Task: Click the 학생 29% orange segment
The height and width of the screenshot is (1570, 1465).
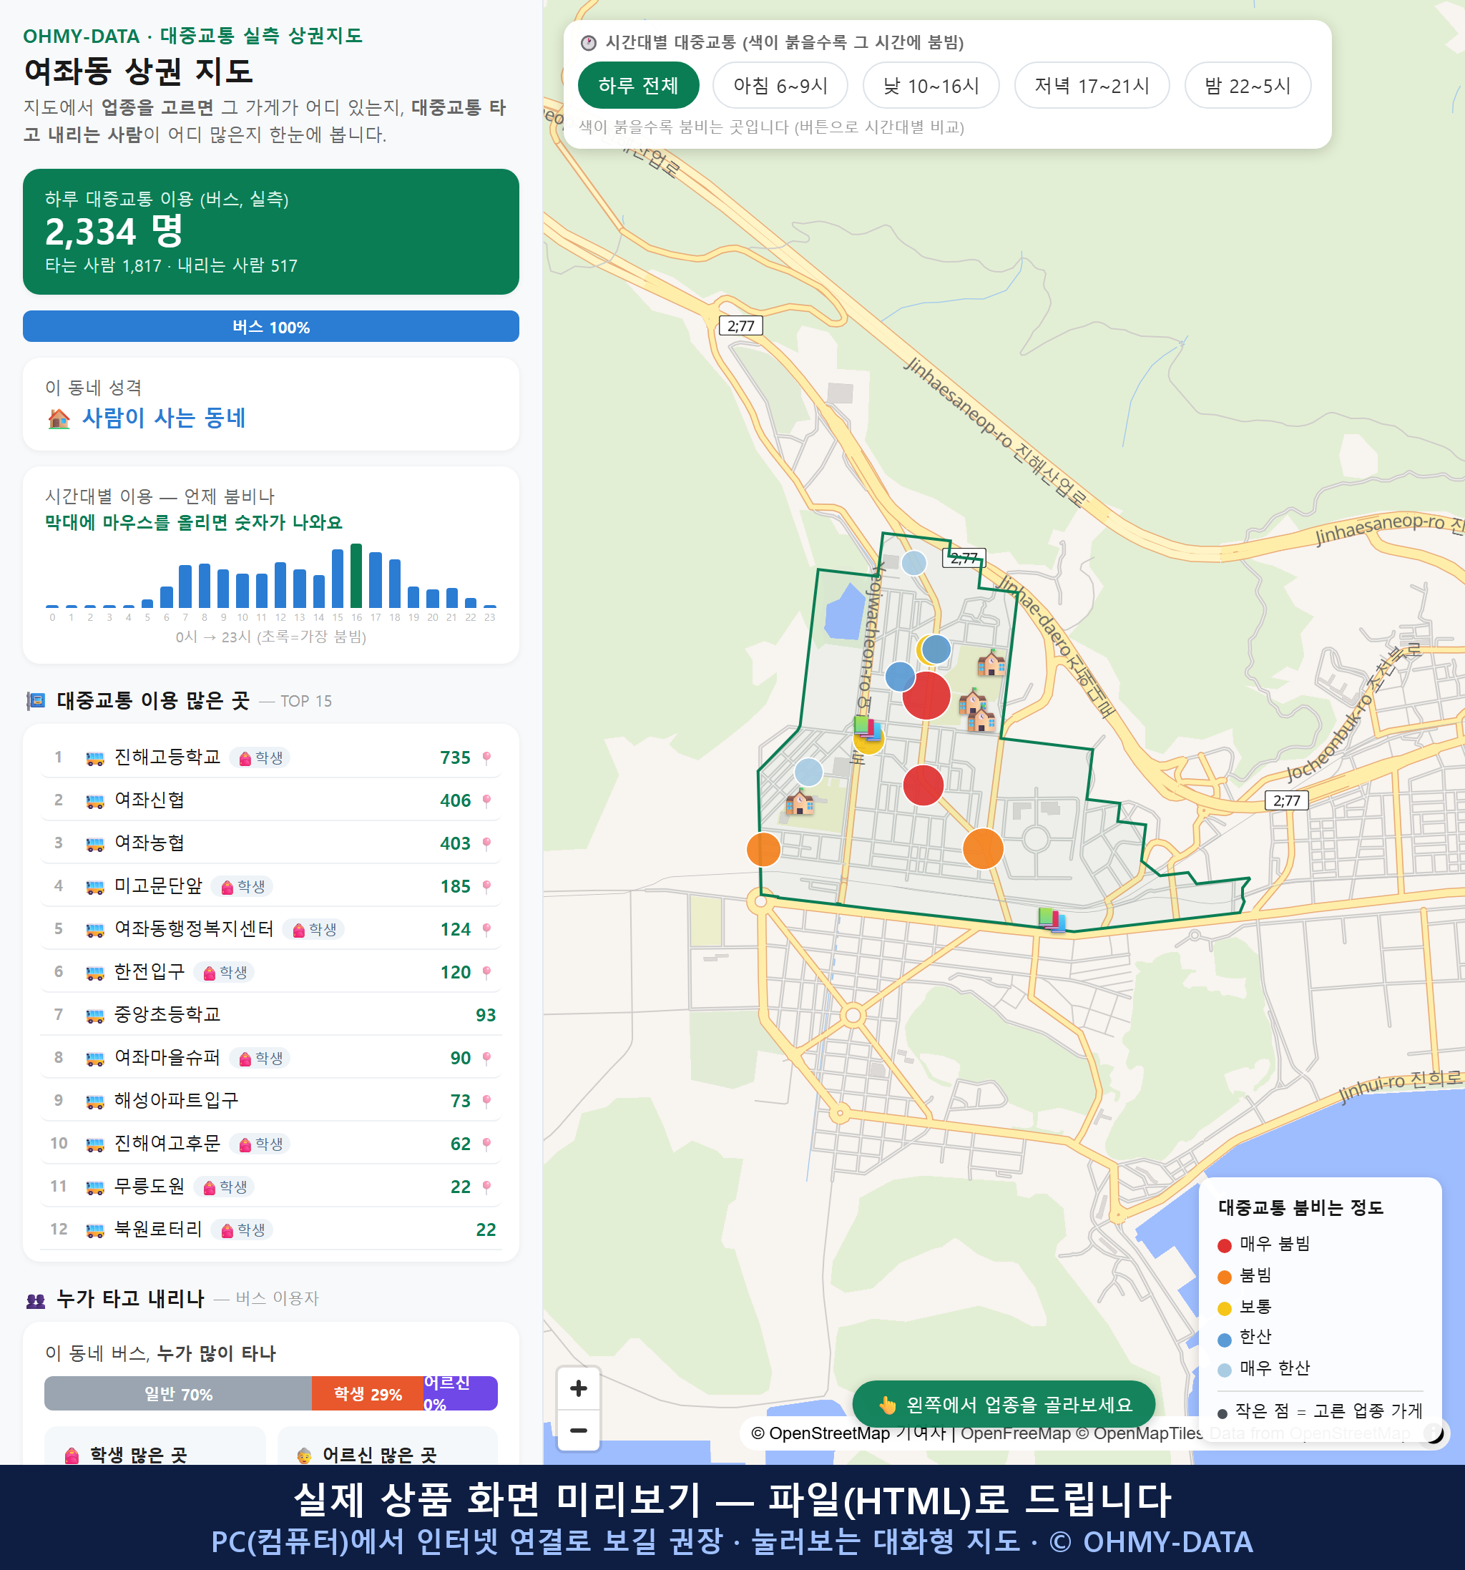Action: click(368, 1394)
